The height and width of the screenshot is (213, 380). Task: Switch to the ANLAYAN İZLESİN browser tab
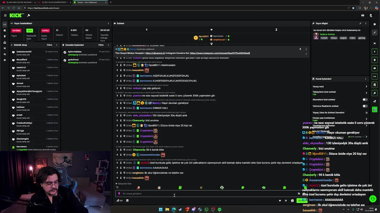point(18,2)
